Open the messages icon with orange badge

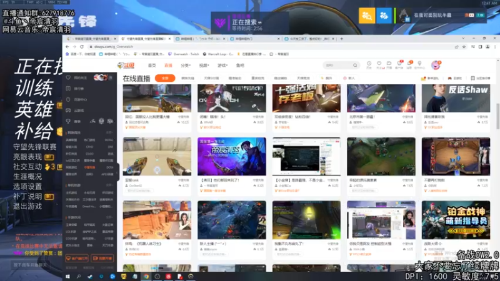409,65
